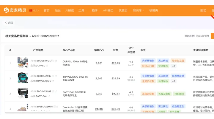This screenshot has height=119, width=214.
Task: Click the 高端定位款 tag in the EAST OAK row
Action: (148, 94)
